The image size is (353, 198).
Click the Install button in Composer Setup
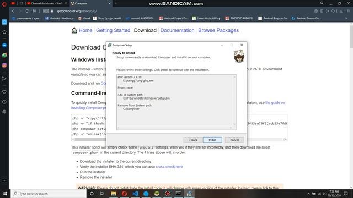pyautogui.click(x=212, y=140)
